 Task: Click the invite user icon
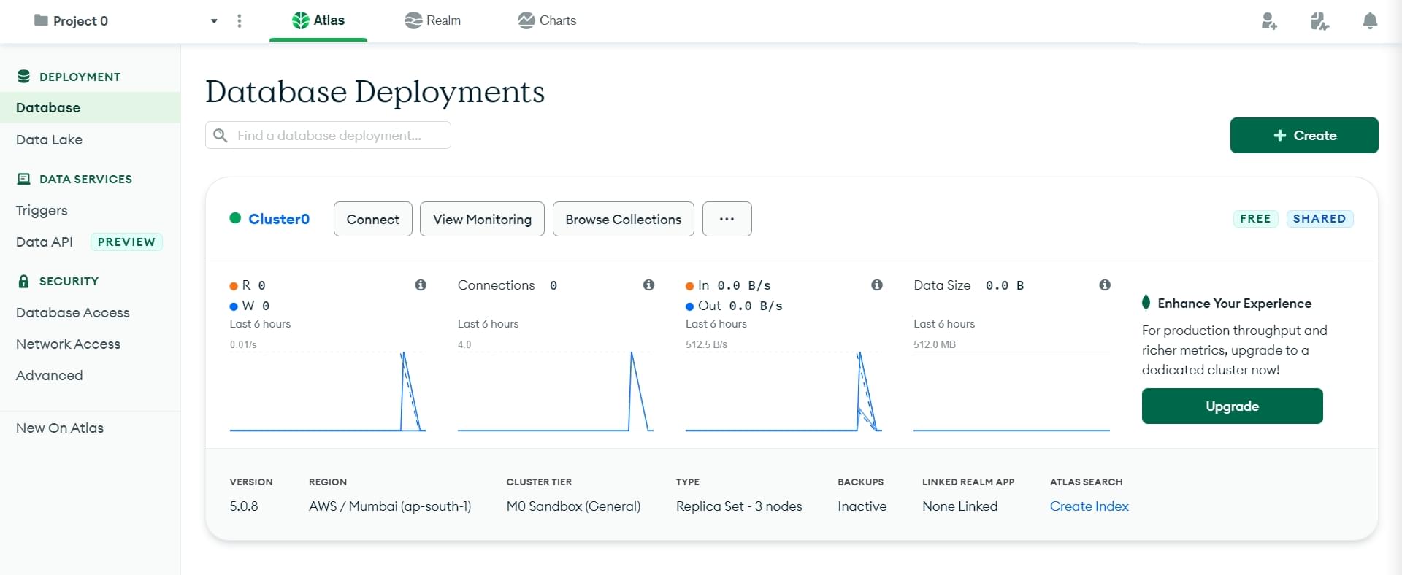[x=1269, y=21]
